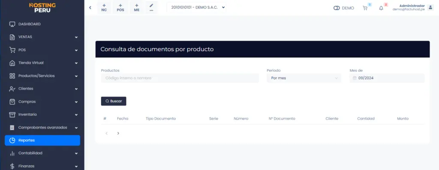Open the Tienda Virtual menu item

tap(42, 63)
